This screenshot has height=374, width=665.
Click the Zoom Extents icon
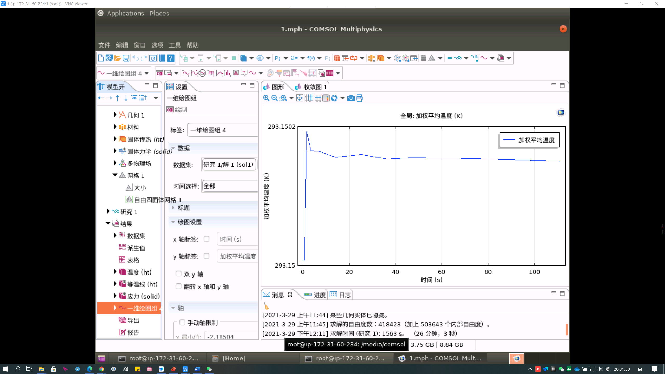300,98
